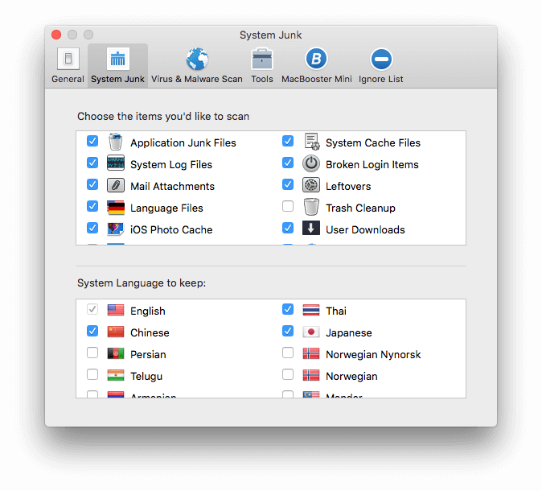
Task: Click the Application Junk Files trash icon
Action: click(x=116, y=142)
